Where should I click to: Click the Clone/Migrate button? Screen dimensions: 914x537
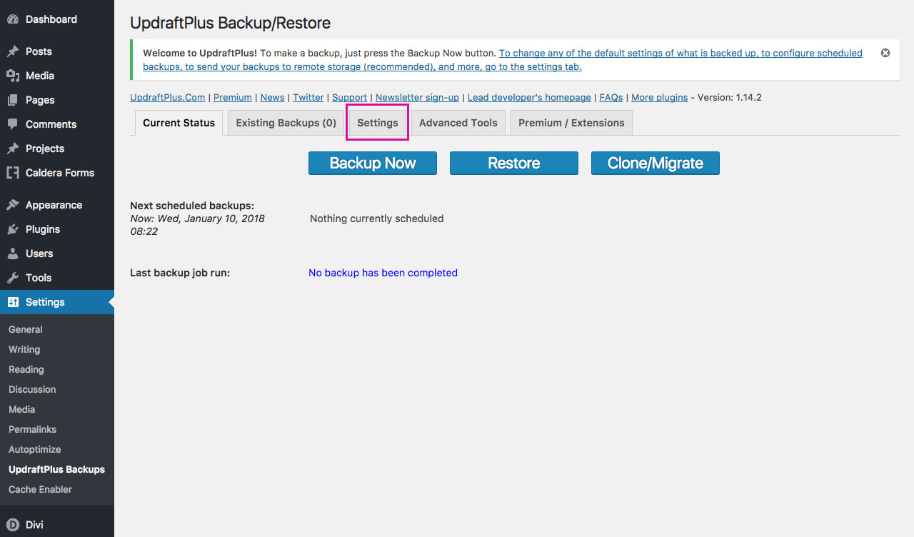point(656,163)
